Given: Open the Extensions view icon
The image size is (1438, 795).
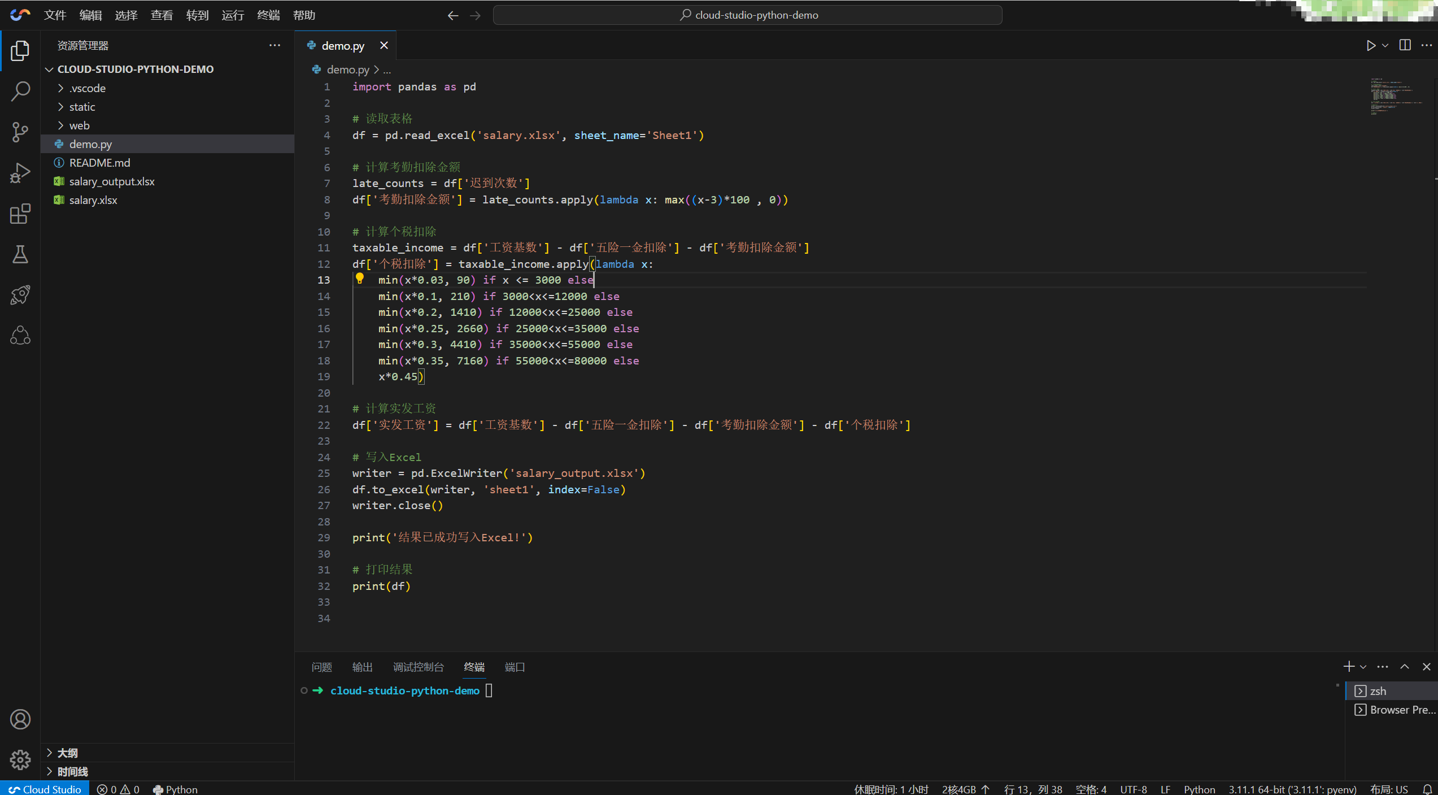Looking at the screenshot, I should click(x=20, y=214).
